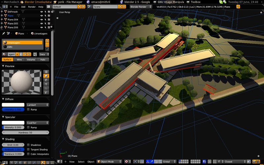Enable Tangent Shading checkbox
The height and width of the screenshot is (165, 264).
[x=28, y=149]
